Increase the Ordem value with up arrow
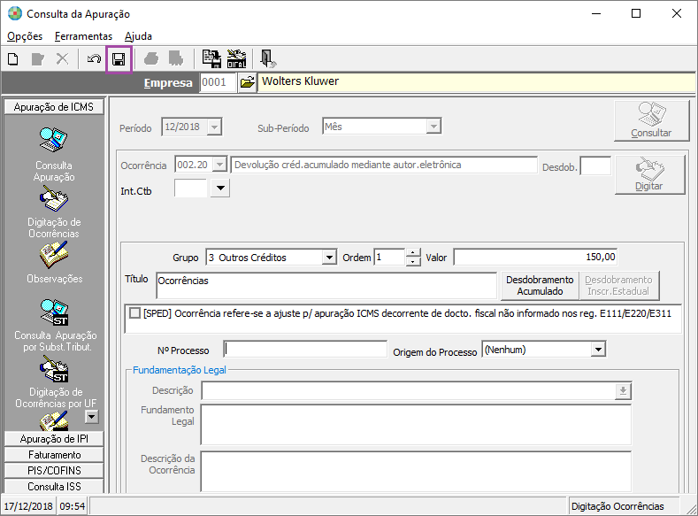The height and width of the screenshot is (516, 698). pyautogui.click(x=413, y=253)
